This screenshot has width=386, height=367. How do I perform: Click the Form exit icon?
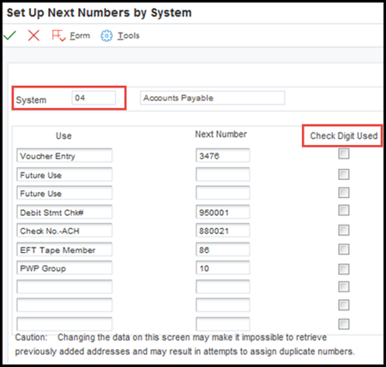58,35
